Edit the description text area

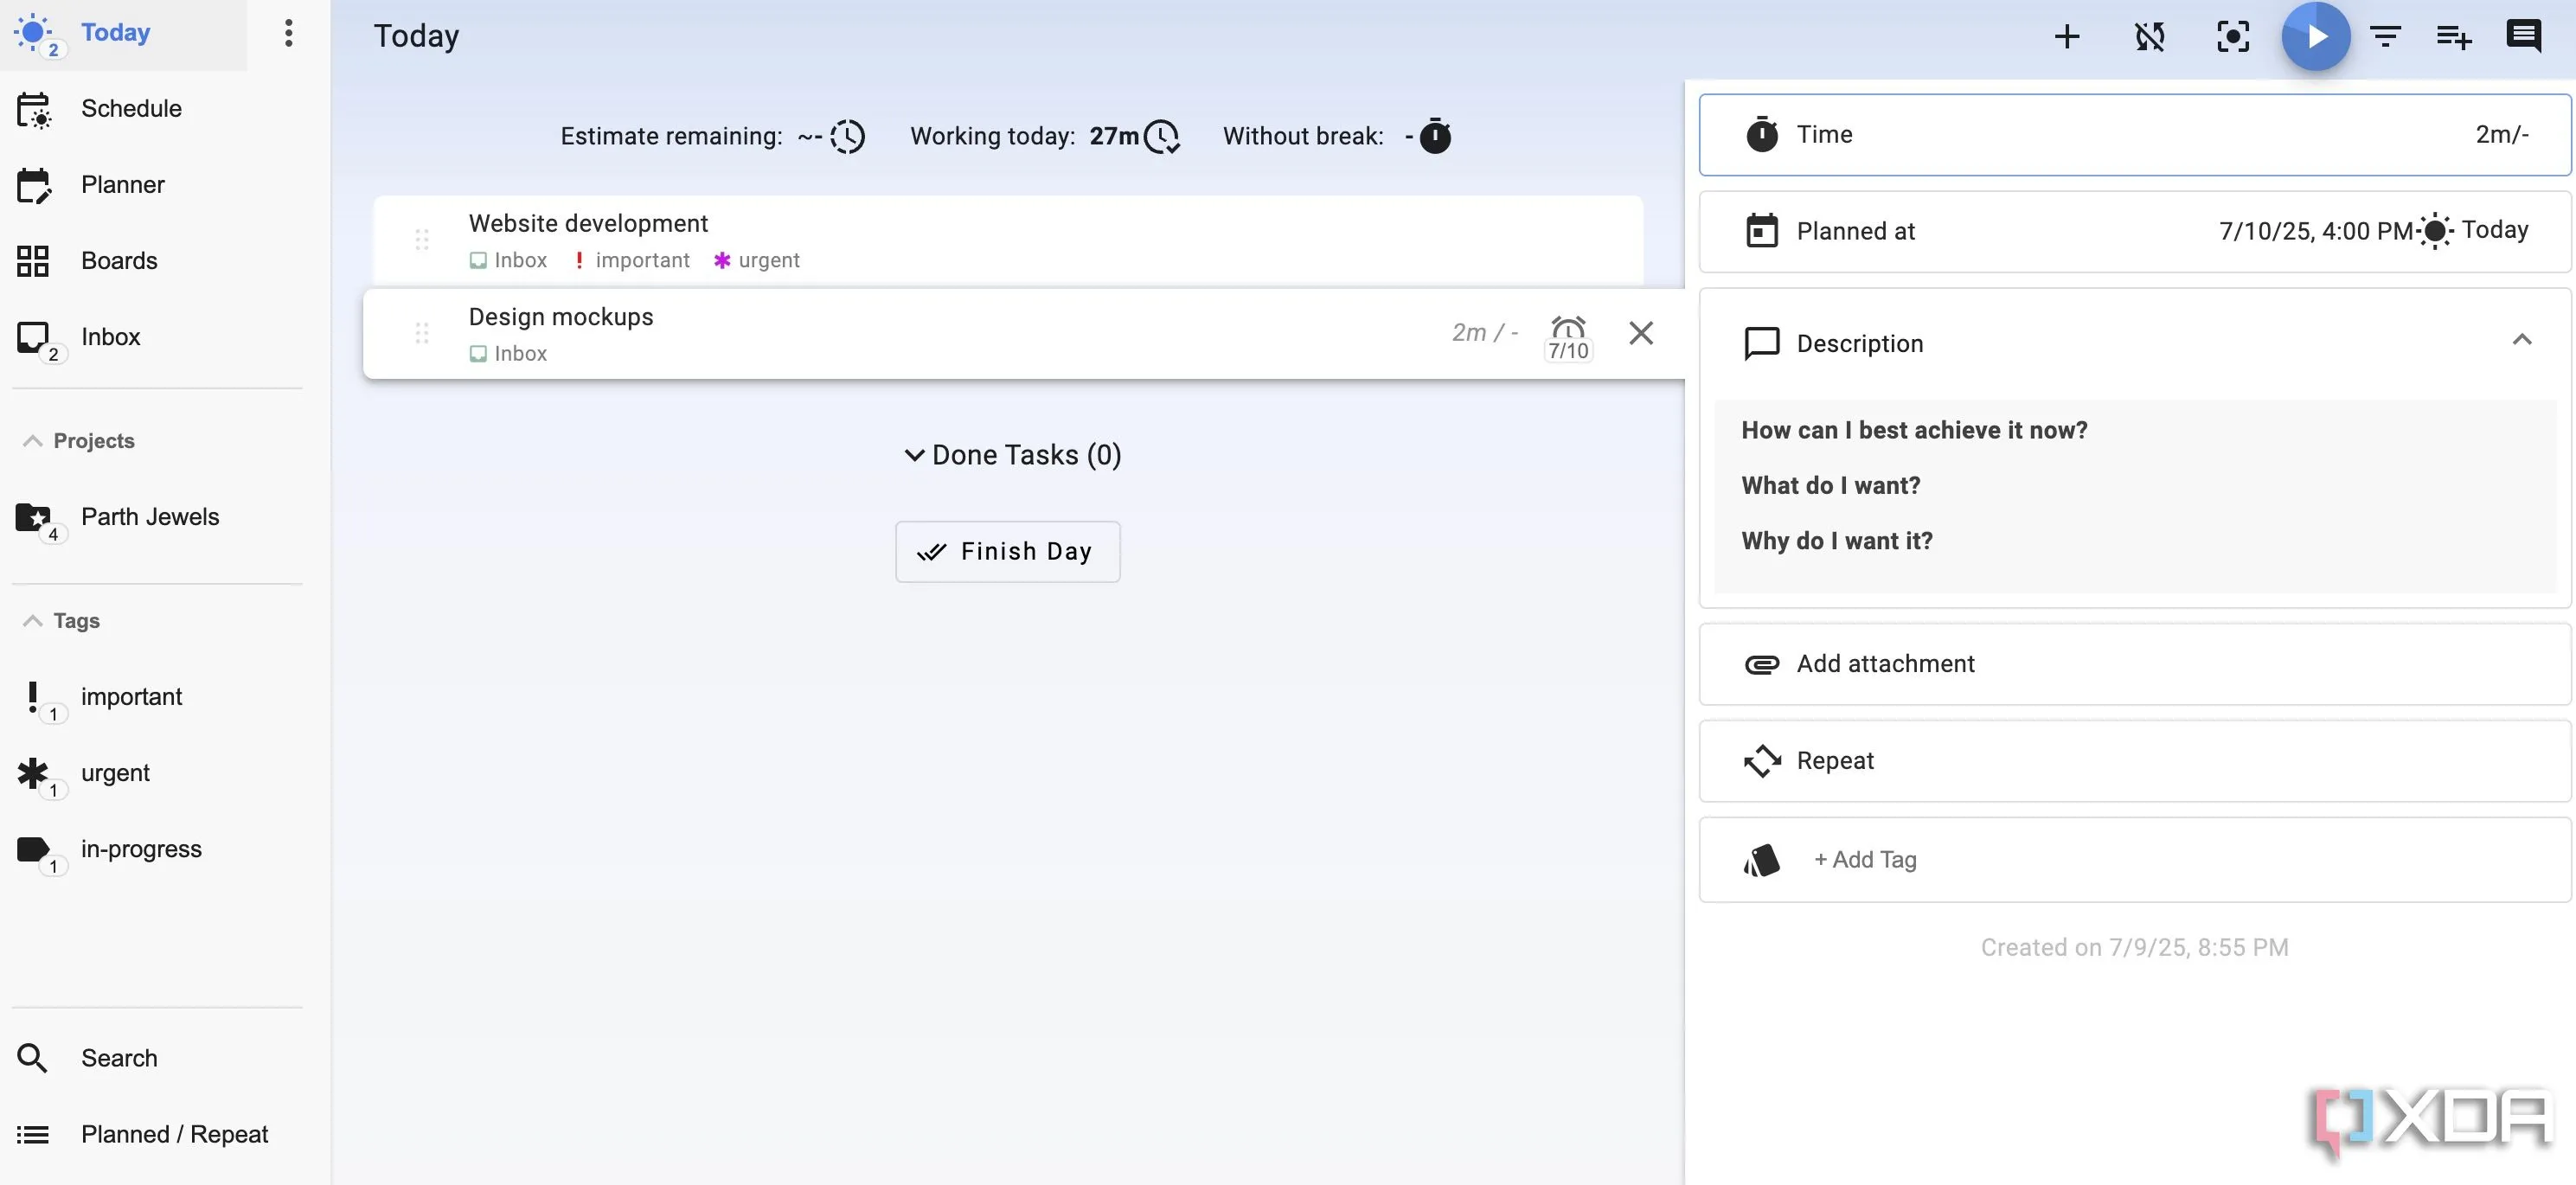[2135, 496]
